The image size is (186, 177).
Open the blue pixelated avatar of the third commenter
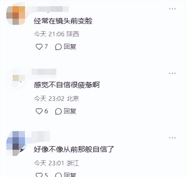tap(16, 143)
